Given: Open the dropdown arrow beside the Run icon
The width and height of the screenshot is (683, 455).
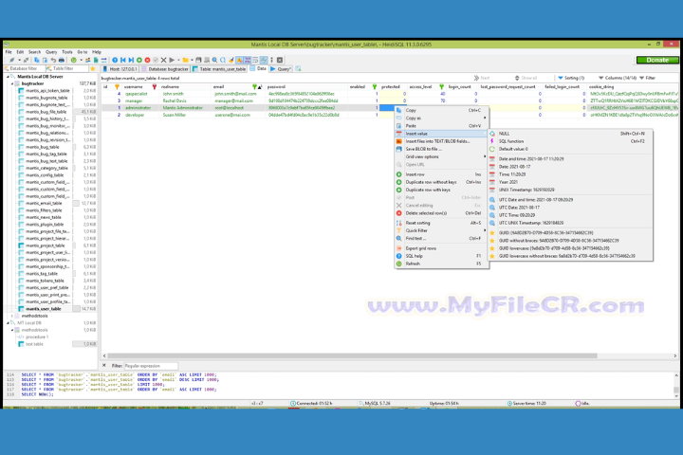Looking at the screenshot, I should pyautogui.click(x=178, y=60).
